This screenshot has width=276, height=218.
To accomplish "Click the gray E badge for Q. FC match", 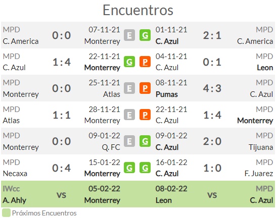I will pos(129,141).
